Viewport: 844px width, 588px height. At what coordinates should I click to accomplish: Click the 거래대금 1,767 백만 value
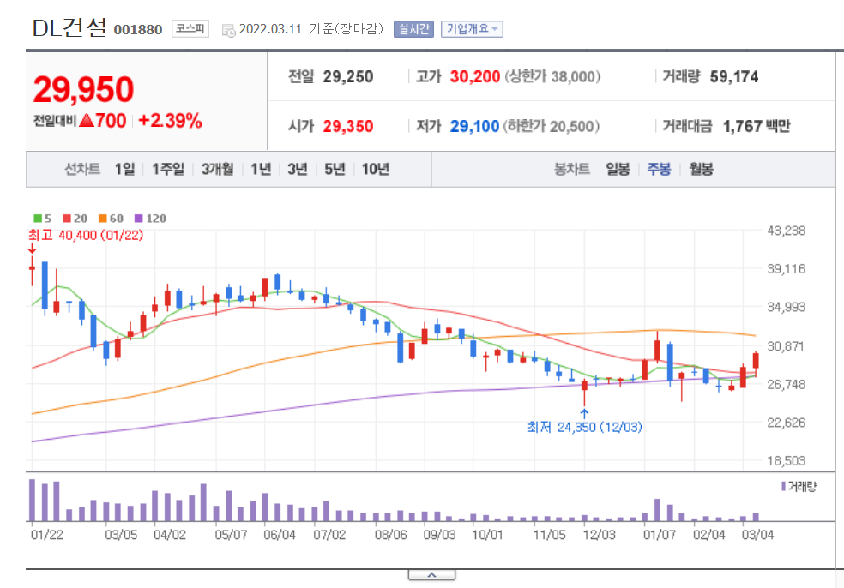(x=757, y=126)
